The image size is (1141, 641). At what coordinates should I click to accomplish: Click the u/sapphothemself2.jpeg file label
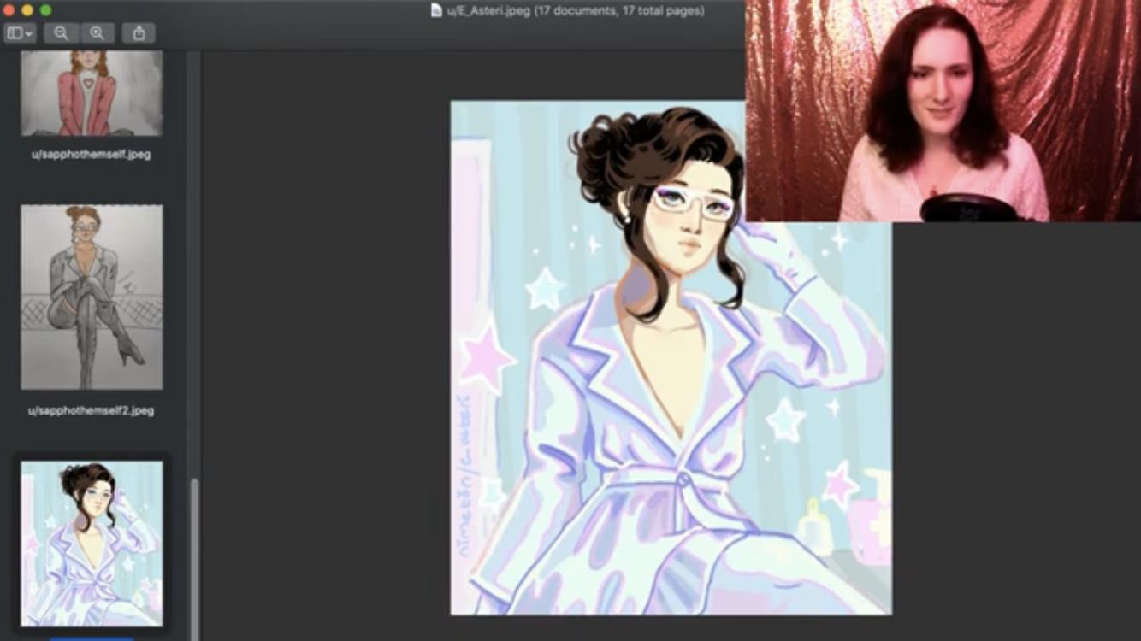[x=92, y=410]
